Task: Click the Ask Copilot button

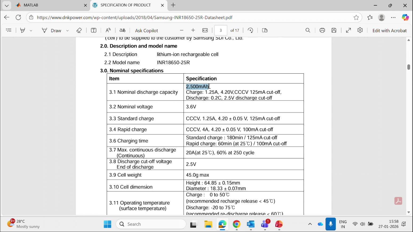Action: pyautogui.click(x=146, y=31)
